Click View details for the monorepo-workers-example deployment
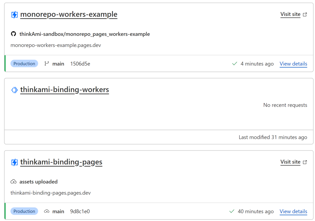This screenshot has width=315, height=221. click(x=293, y=64)
